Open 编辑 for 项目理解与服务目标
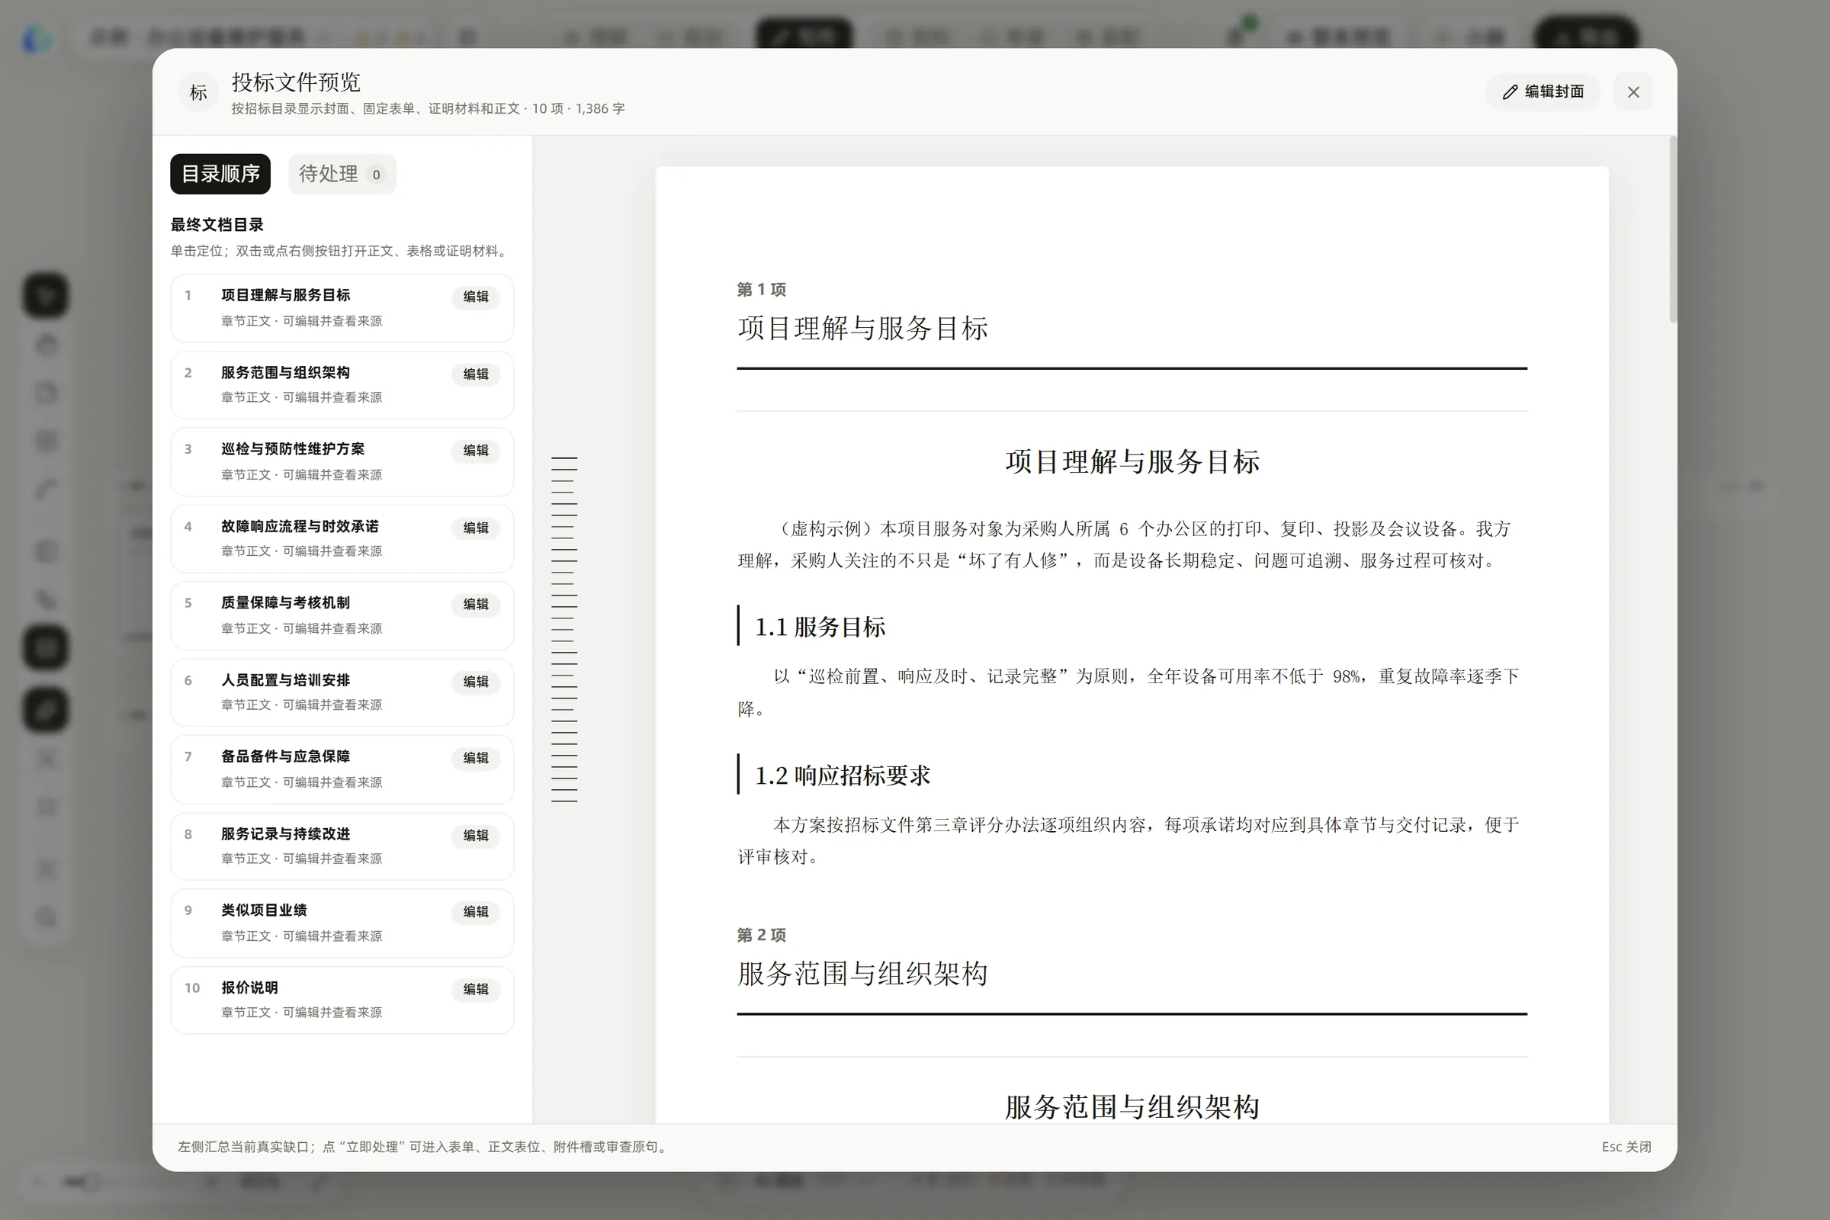The height and width of the screenshot is (1220, 1830). [475, 297]
